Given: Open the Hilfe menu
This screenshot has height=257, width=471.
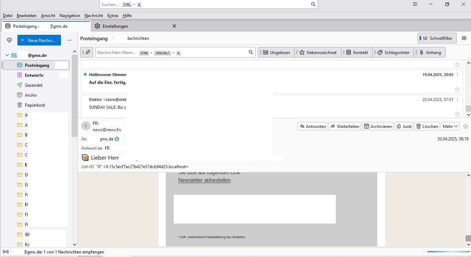Looking at the screenshot, I should [127, 16].
